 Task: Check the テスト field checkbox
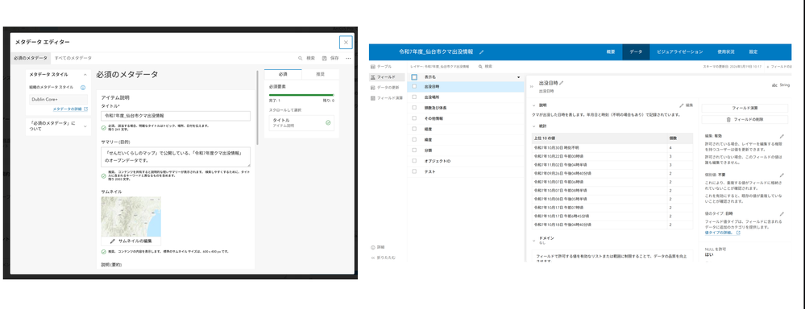414,171
